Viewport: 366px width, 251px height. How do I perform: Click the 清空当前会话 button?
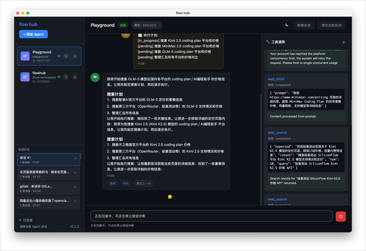pos(331,25)
